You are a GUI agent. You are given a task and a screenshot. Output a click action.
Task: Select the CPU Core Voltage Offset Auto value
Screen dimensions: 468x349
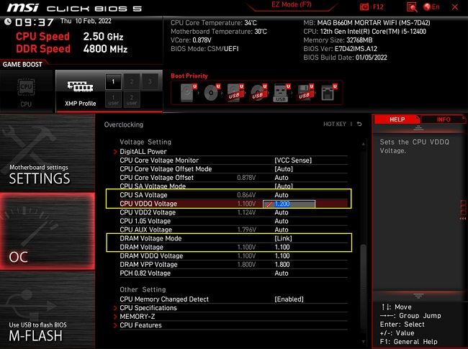tap(282, 178)
